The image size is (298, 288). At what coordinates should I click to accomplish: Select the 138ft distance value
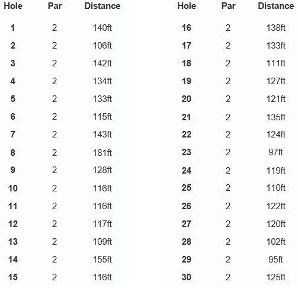276,28
